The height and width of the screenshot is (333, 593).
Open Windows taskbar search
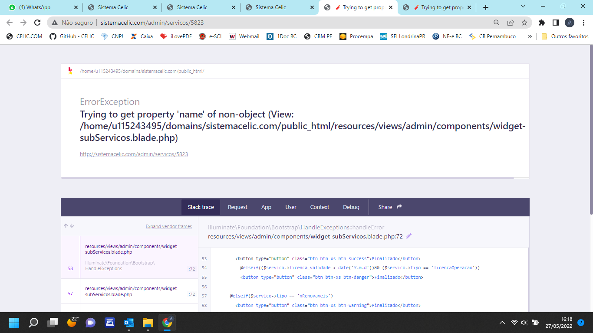[x=33, y=323]
